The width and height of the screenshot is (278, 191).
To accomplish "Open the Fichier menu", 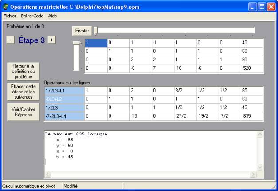I will 10,16.
